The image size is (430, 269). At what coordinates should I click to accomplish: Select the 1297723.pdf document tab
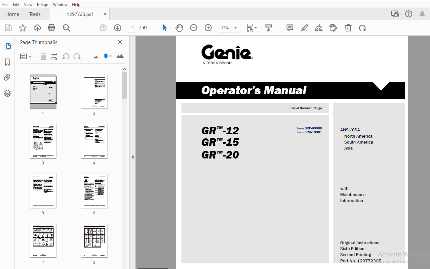coord(80,14)
